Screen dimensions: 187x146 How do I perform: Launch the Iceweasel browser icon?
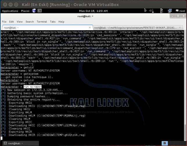coord(34,11)
